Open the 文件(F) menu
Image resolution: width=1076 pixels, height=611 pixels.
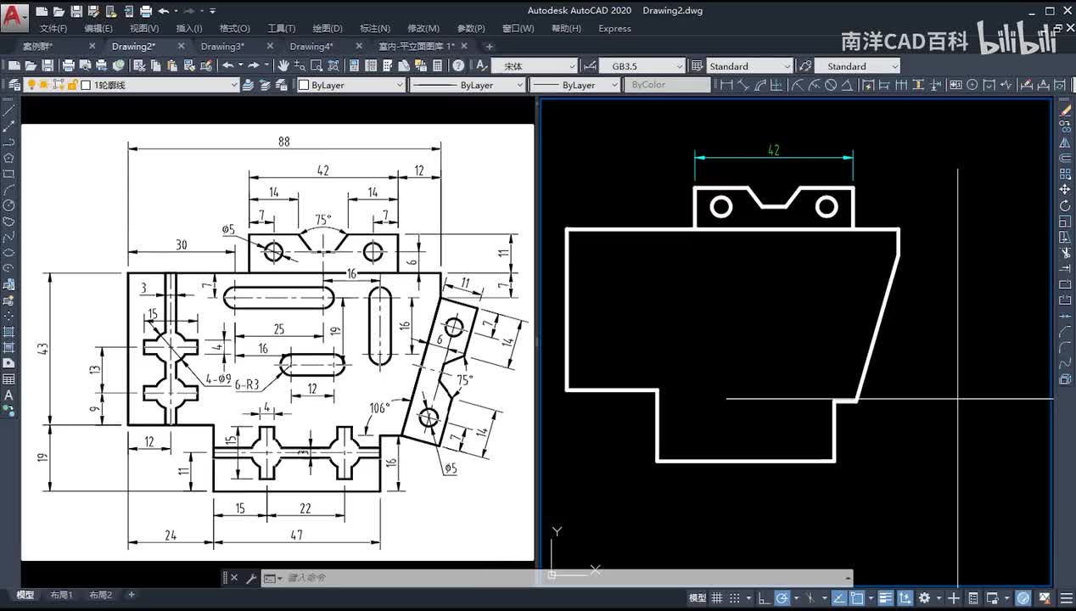coord(53,28)
